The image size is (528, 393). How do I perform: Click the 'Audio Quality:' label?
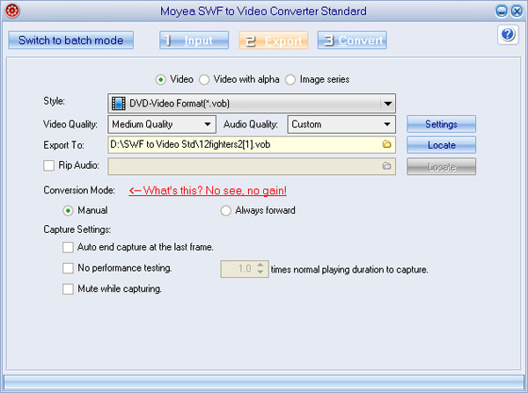pyautogui.click(x=251, y=125)
